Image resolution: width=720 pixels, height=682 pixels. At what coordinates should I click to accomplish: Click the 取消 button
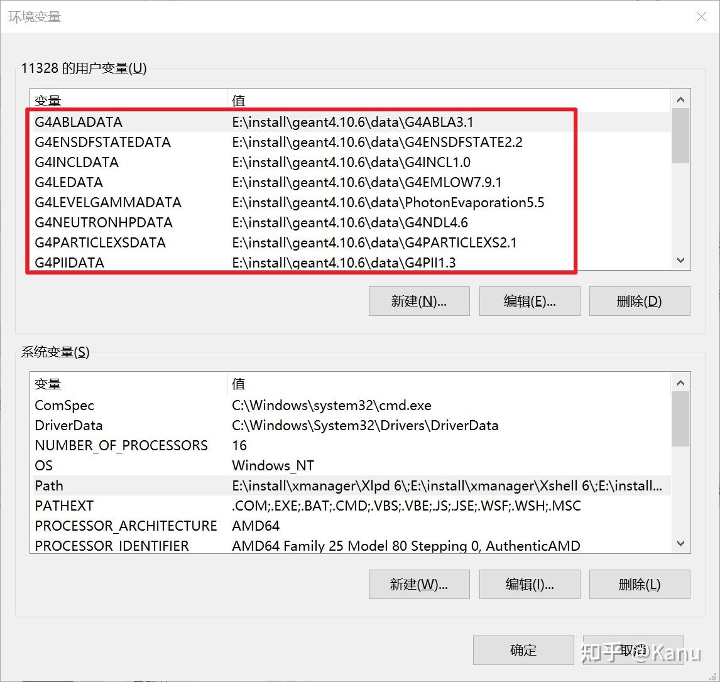coord(633,650)
